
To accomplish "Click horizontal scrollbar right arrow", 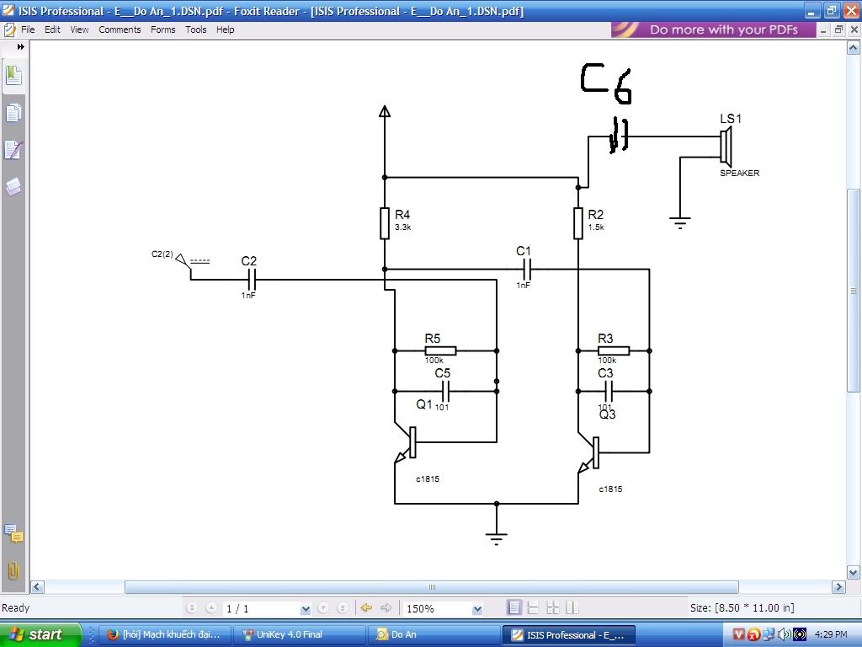I will 839,587.
